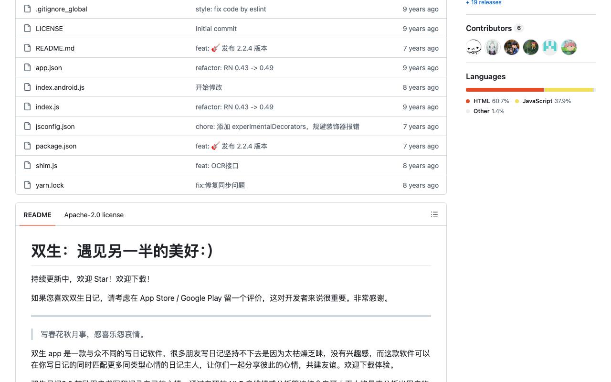
Task: Open the package.json file
Action: pos(56,146)
